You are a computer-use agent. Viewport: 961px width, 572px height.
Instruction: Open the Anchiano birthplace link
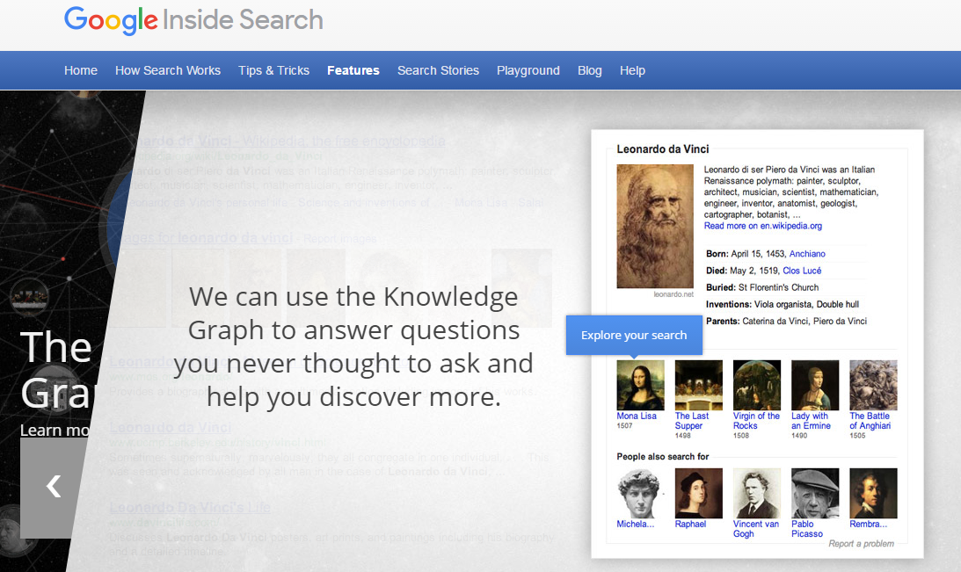point(807,254)
